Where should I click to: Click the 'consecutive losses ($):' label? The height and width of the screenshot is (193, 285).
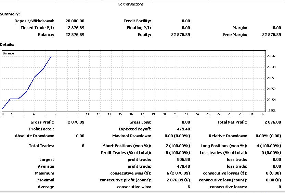225,173
